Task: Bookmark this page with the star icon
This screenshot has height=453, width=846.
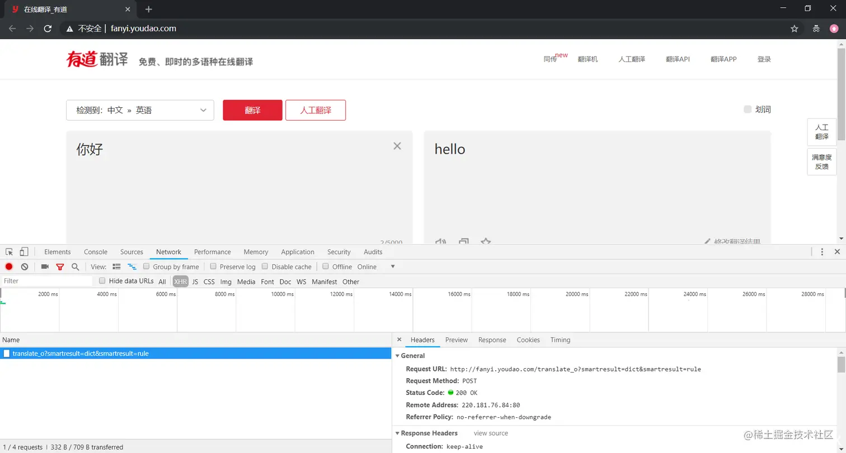Action: coord(794,28)
